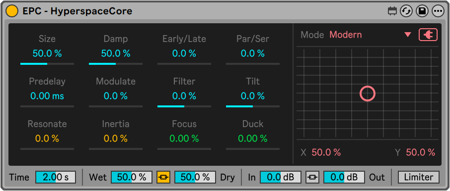Screen dimensions: 450x191
Task: Click the Filter slider bar
Action: coord(184,106)
